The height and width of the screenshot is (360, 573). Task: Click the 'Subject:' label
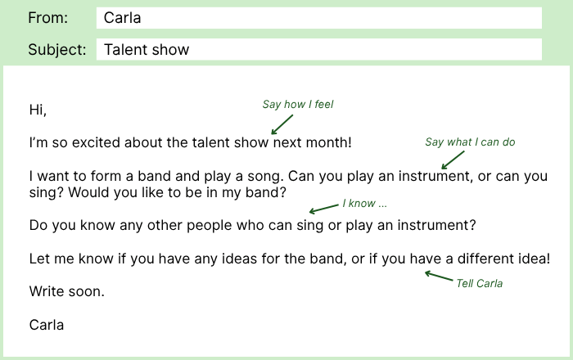(x=56, y=49)
